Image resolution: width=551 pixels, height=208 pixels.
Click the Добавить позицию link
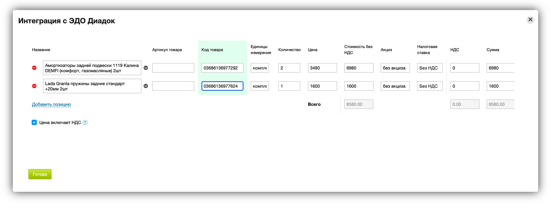(x=52, y=104)
